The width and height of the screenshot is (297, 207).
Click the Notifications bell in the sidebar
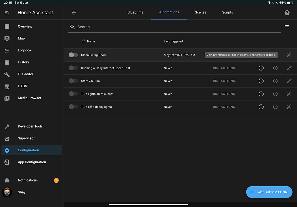coord(28,180)
